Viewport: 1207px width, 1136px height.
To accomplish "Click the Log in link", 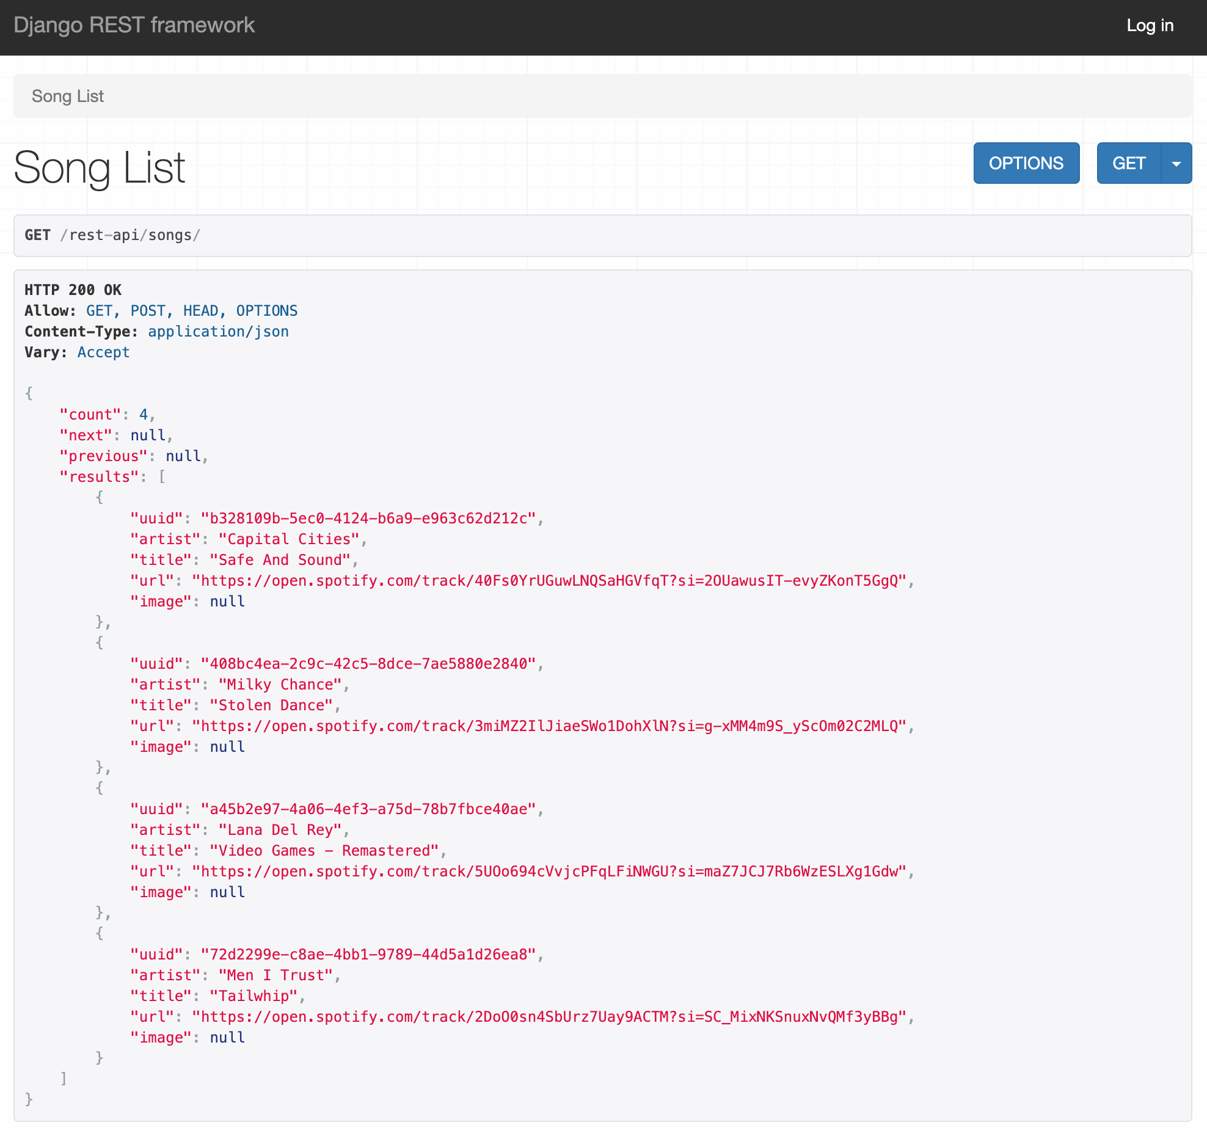I will tap(1150, 26).
